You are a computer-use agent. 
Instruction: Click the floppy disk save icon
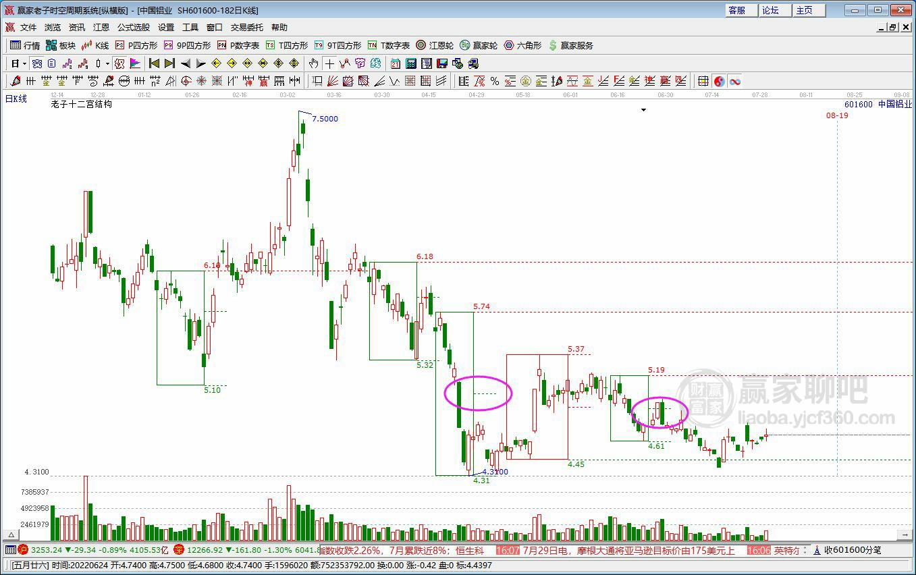(442, 63)
